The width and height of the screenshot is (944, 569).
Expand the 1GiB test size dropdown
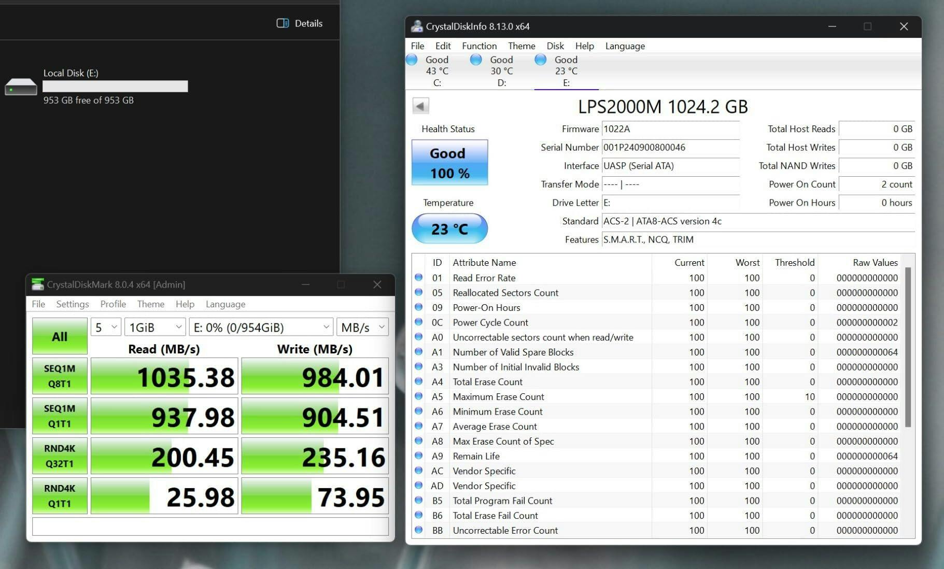[x=155, y=328]
